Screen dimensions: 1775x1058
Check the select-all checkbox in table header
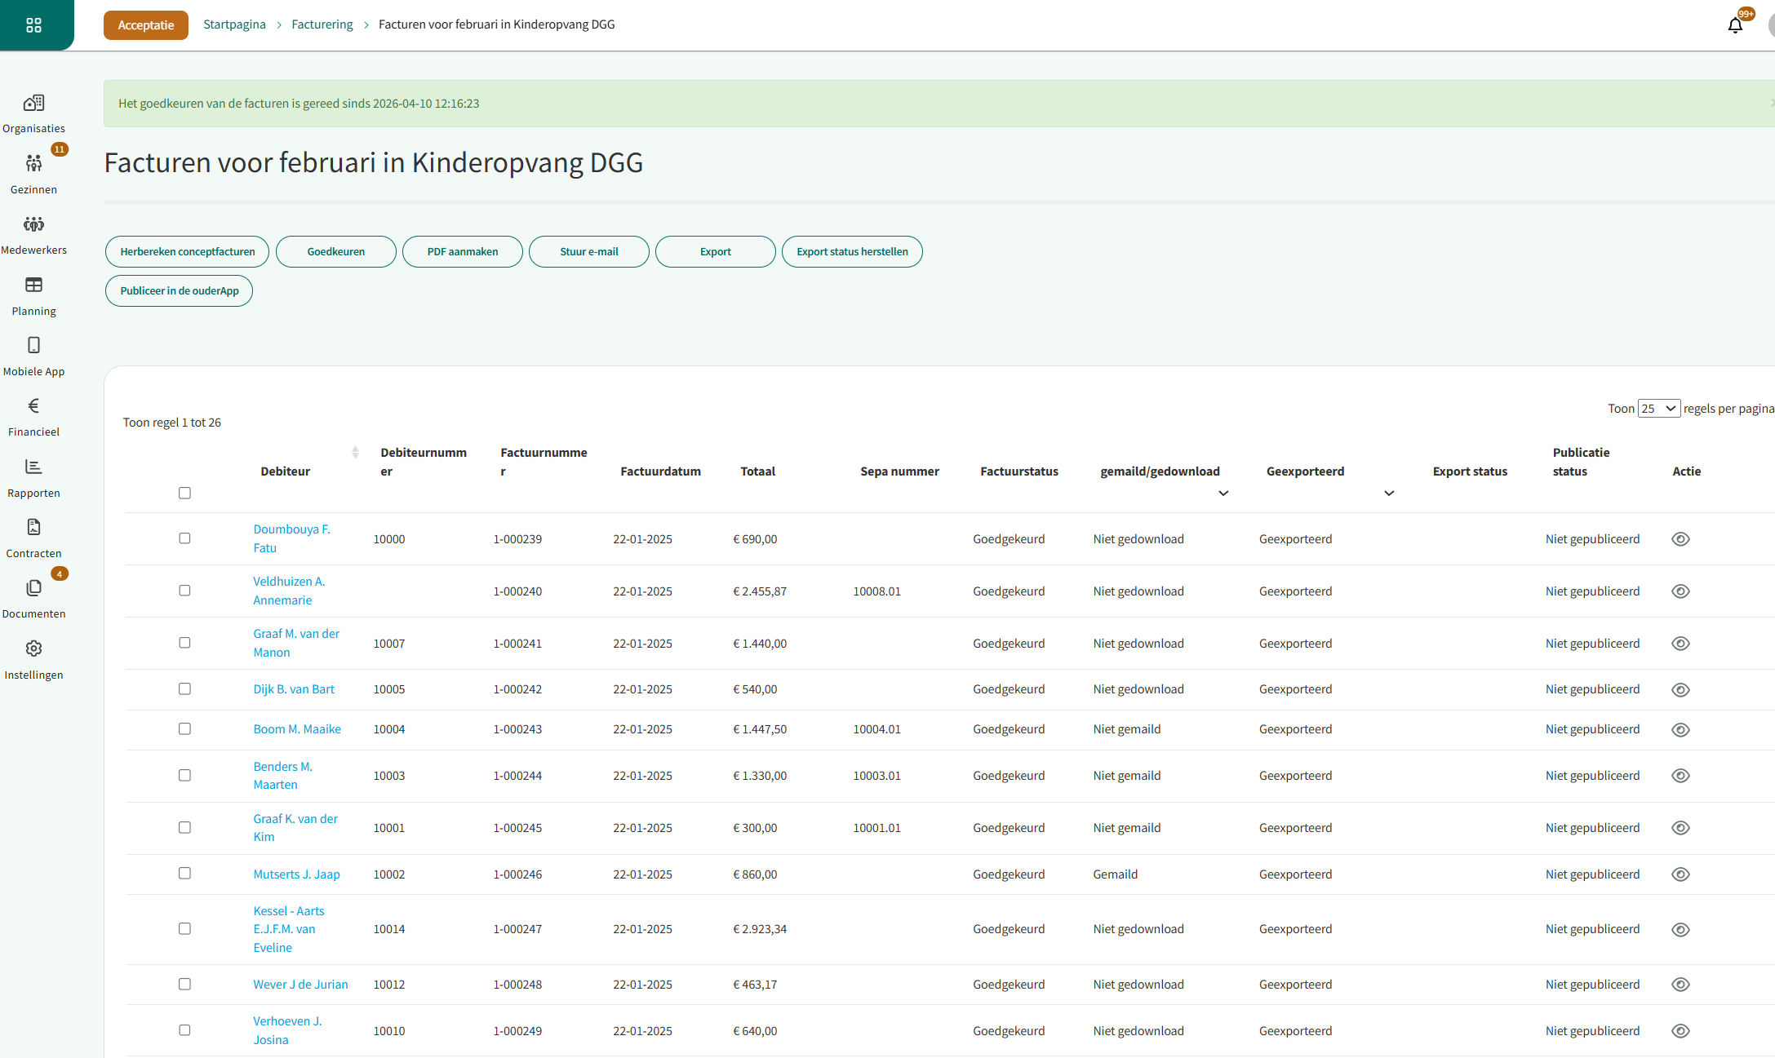(x=184, y=493)
